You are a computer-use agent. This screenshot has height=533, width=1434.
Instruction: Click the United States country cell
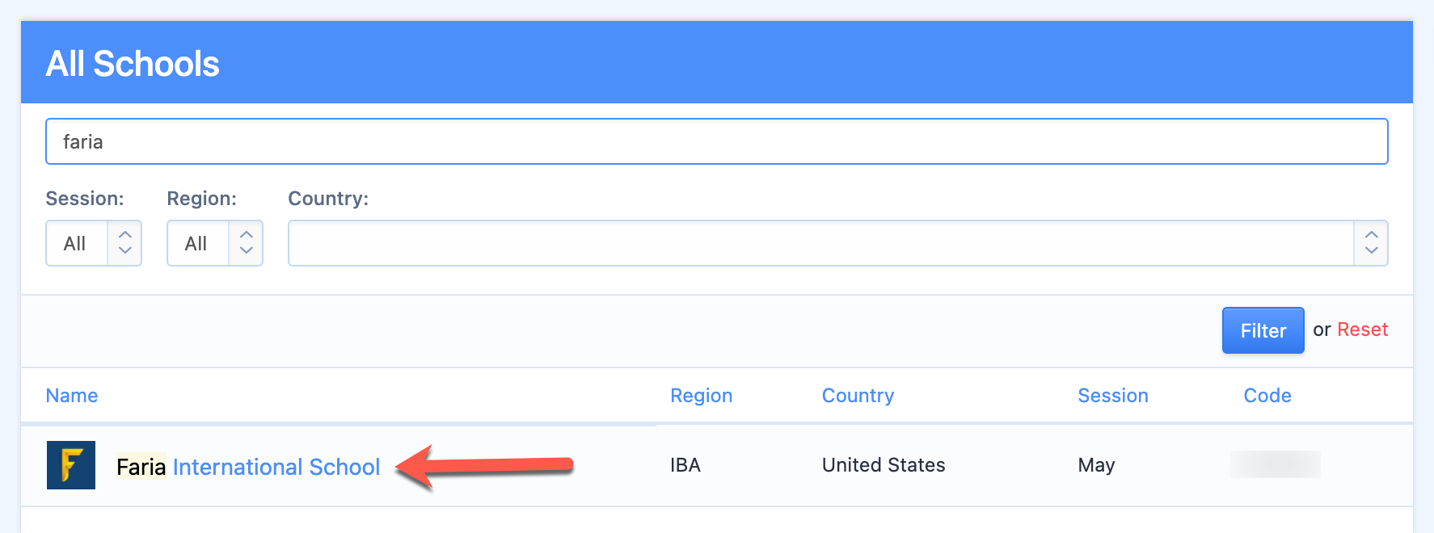tap(883, 465)
